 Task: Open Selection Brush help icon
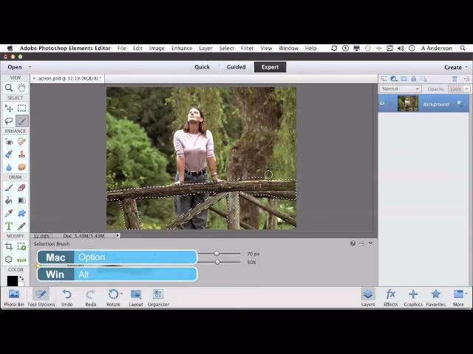coord(353,243)
